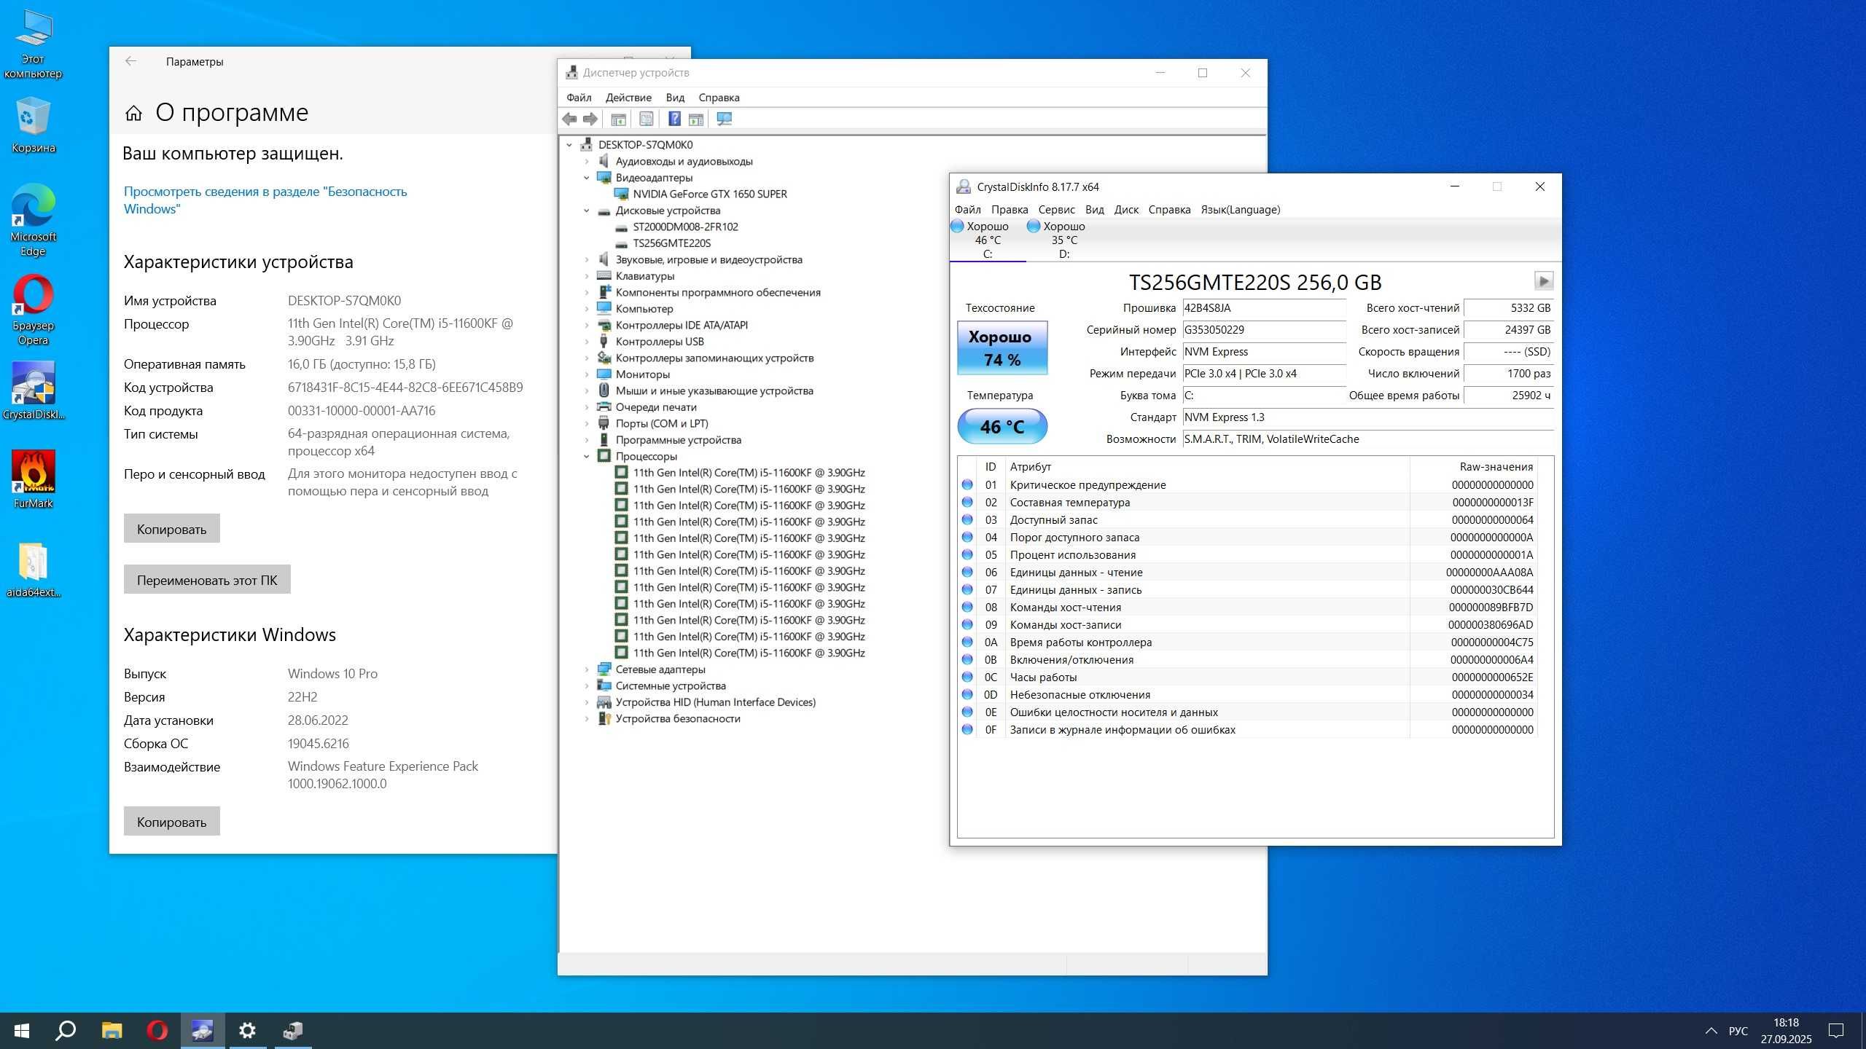The image size is (1866, 1049).
Task: Select the Мониторы tree entry
Action: tap(642, 374)
